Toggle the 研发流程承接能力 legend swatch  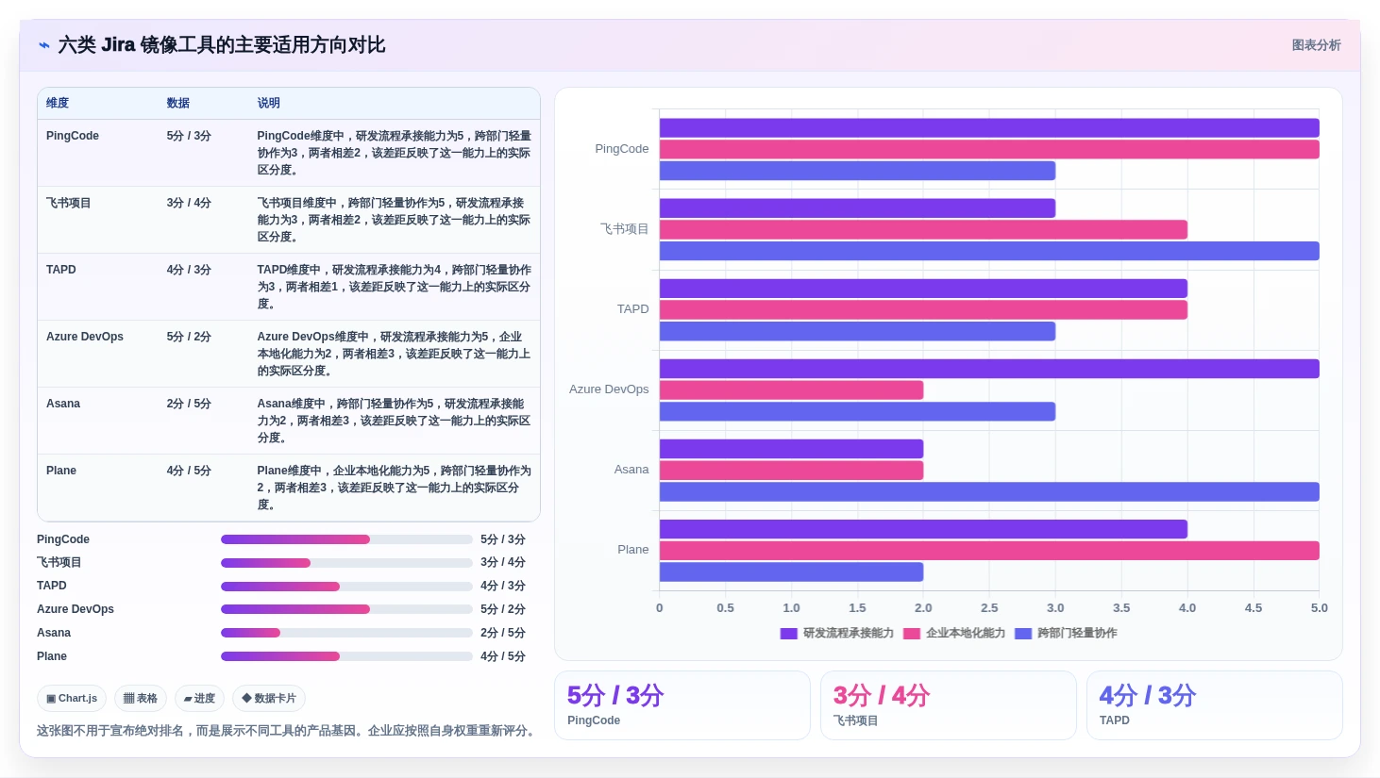[789, 634]
